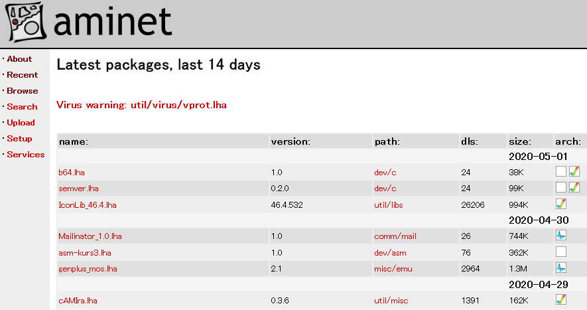Image resolution: width=587 pixels, height=310 pixels.
Task: Click butterfly arch icon in Mailinator_1.0.lha row
Action: coord(560,235)
